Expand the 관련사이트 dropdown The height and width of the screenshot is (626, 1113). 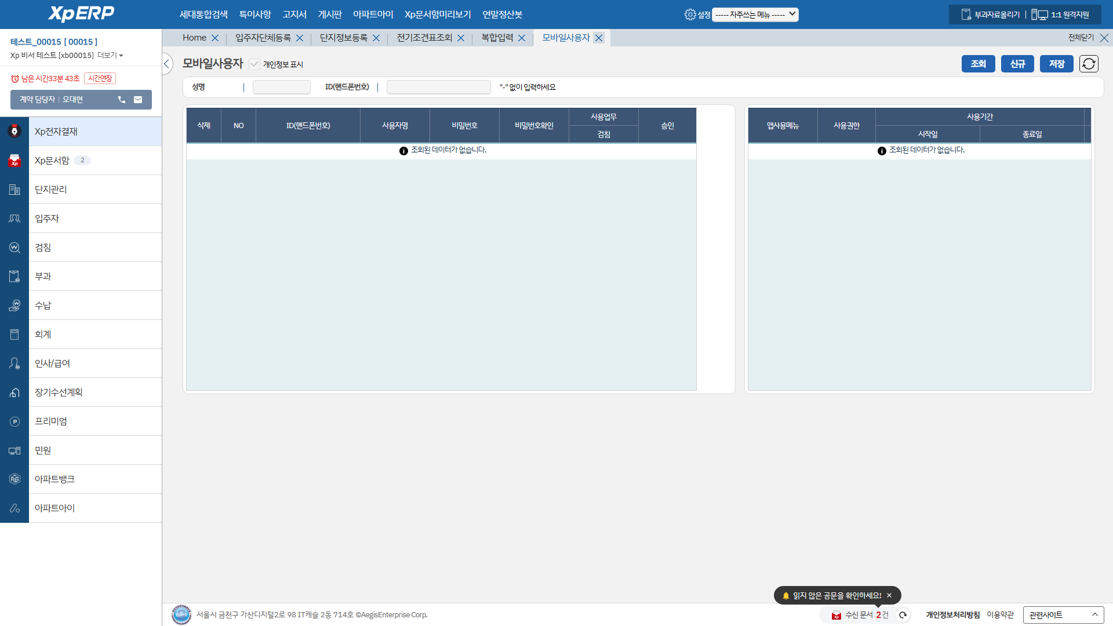tap(1063, 615)
